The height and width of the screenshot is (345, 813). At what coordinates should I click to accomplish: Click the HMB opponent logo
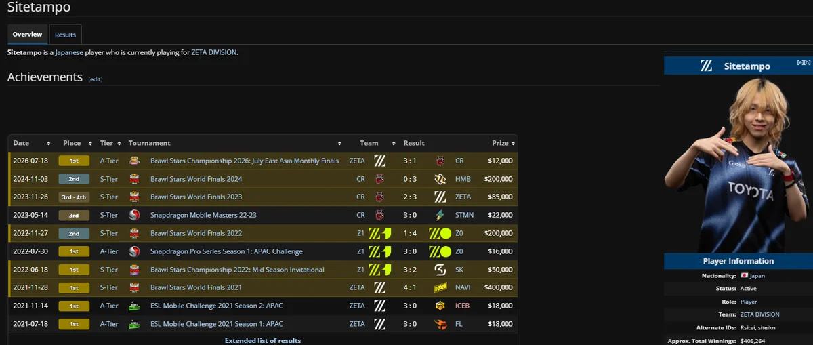440,179
